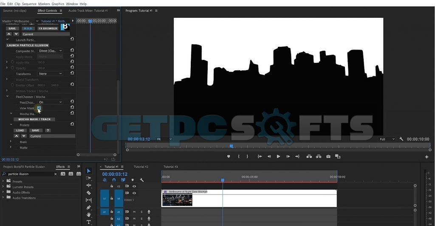The height and width of the screenshot is (226, 435).
Task: Expand the Matte section
Action: tap(11, 147)
